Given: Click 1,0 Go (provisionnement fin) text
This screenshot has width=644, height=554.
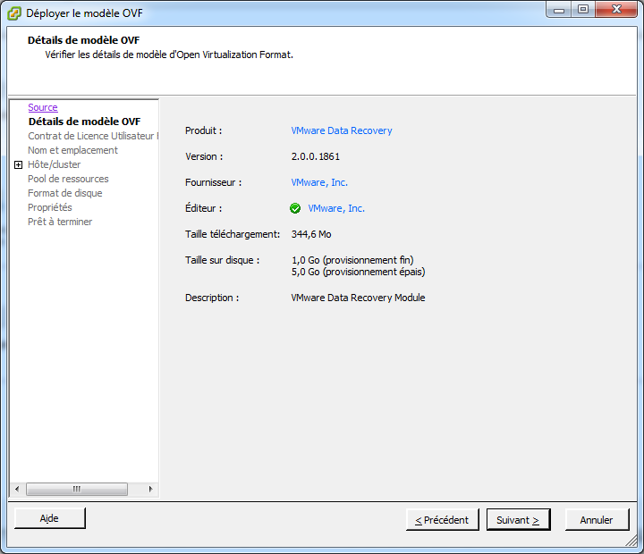Looking at the screenshot, I should tap(352, 260).
